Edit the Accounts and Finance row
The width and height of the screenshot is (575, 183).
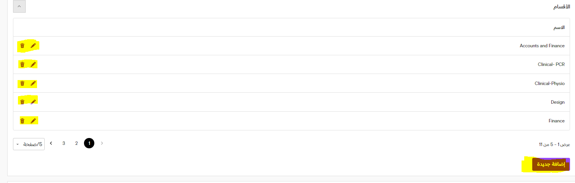click(33, 46)
